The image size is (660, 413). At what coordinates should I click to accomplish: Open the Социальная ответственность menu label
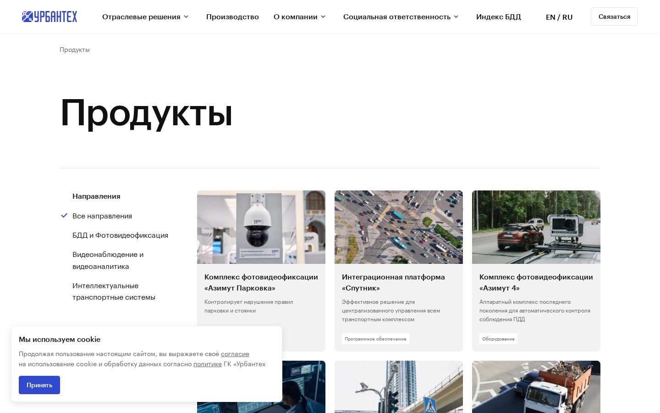tap(397, 17)
